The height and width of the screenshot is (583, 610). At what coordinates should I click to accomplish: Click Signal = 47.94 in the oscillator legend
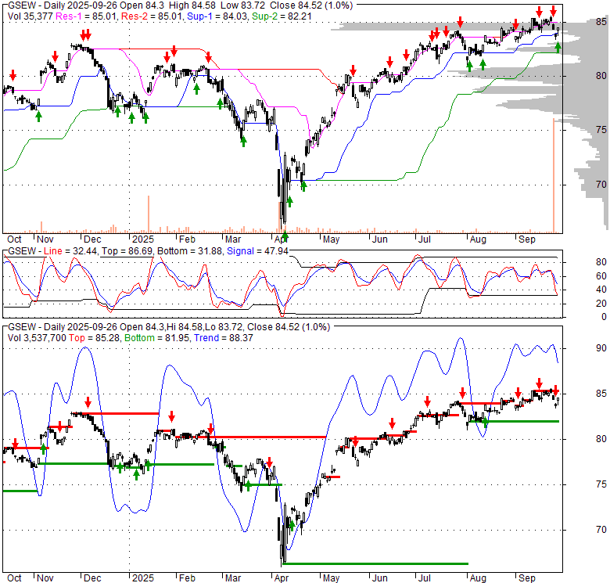click(257, 251)
